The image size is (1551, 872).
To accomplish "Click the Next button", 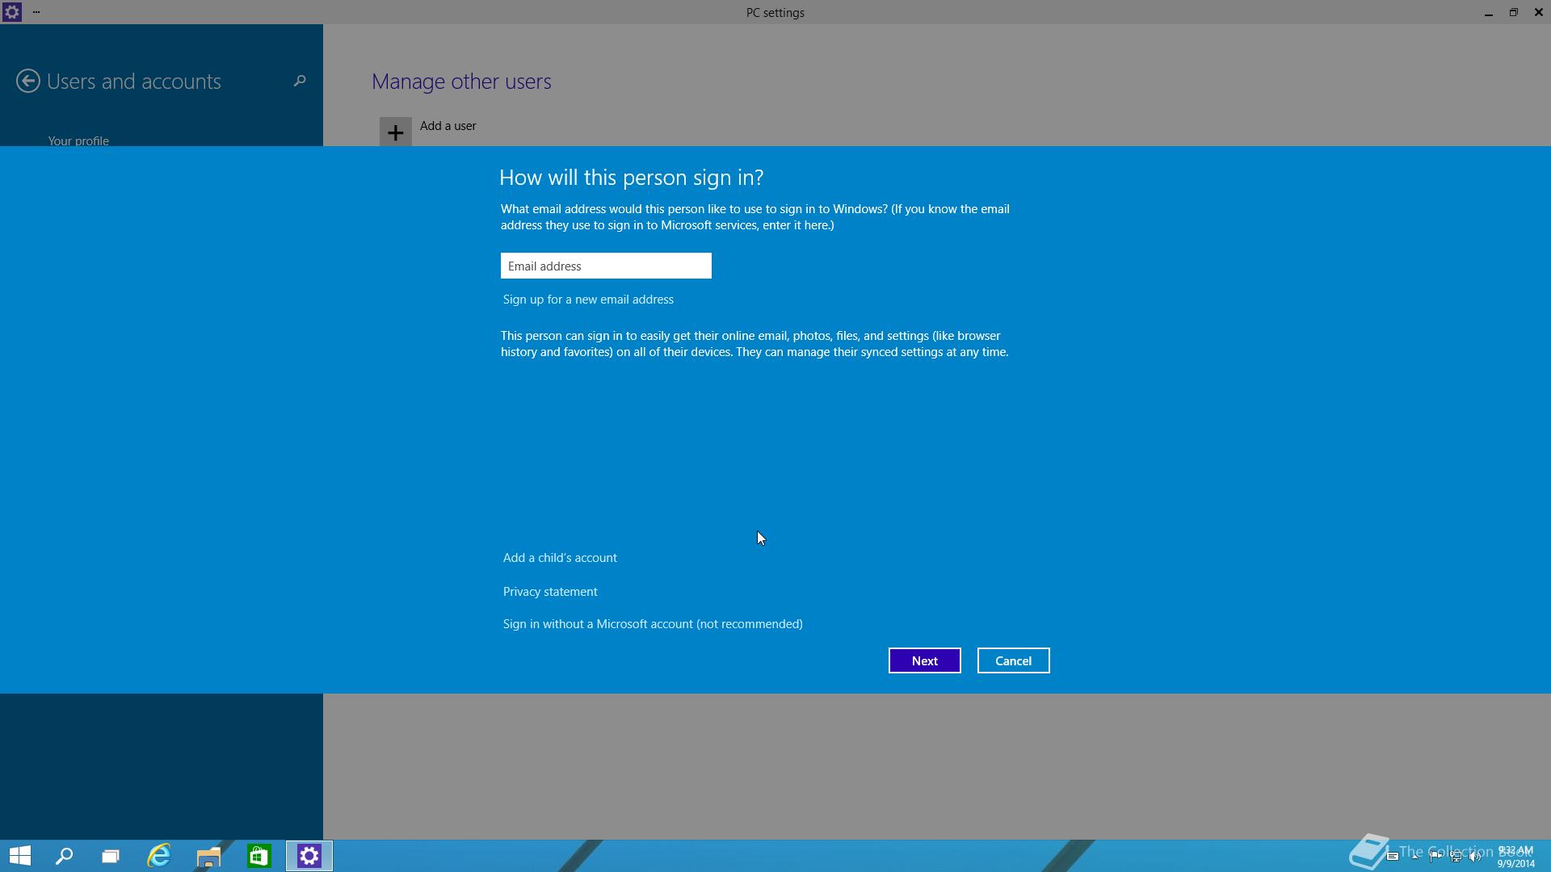I will pyautogui.click(x=925, y=660).
